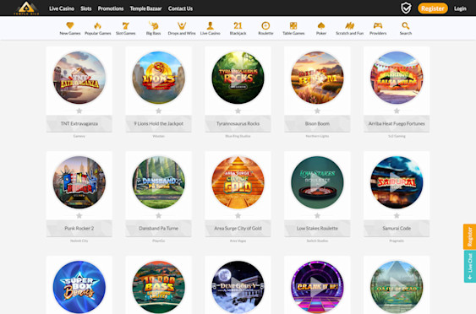
Task: Go to the Promotions menu item
Action: pos(111,8)
